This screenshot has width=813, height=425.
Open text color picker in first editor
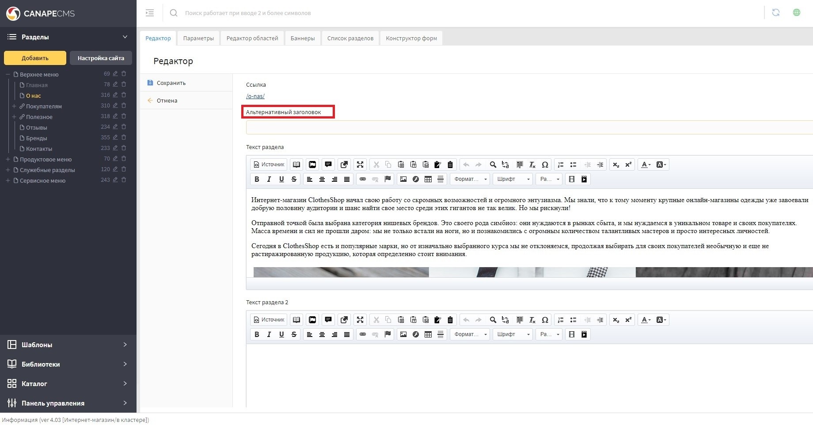tap(646, 165)
